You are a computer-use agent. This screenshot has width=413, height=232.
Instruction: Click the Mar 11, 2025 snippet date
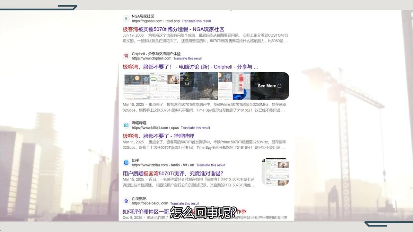pos(133,142)
